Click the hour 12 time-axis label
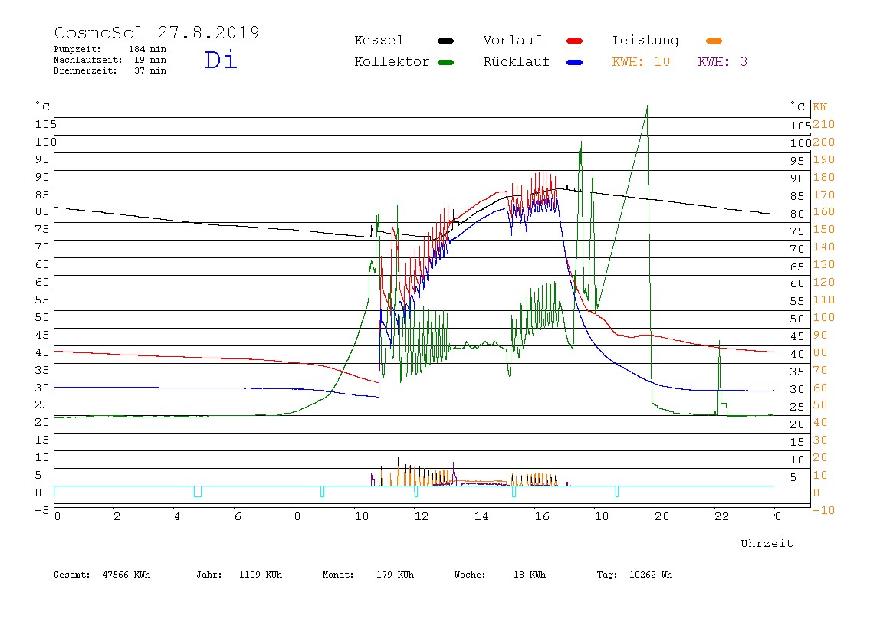The image size is (880, 622). (x=422, y=516)
